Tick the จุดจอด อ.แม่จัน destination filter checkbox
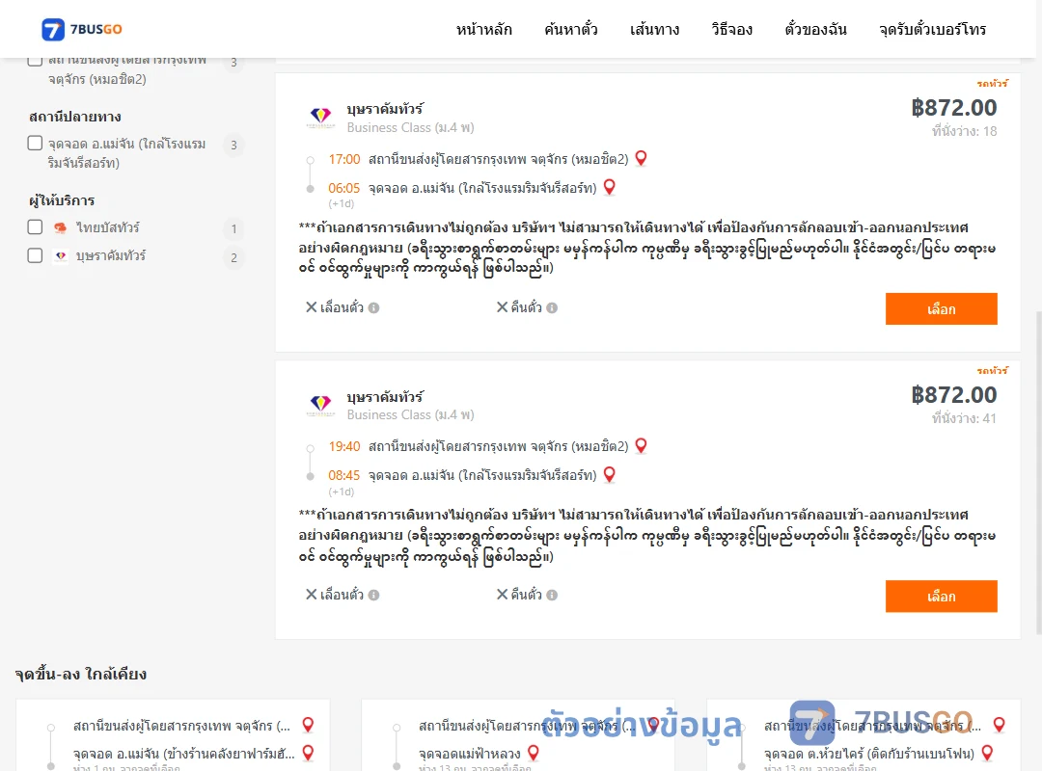Screen dimensions: 1042x771 coord(36,144)
